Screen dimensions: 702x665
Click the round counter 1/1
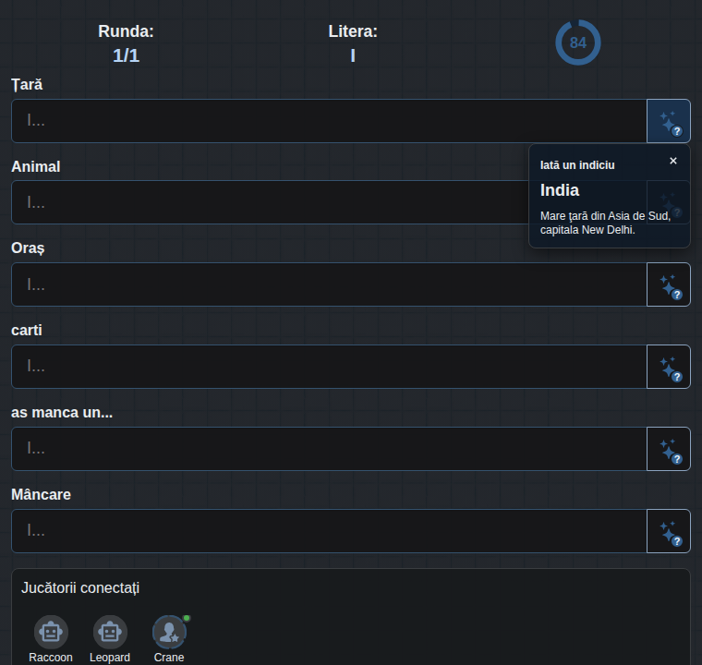click(126, 55)
